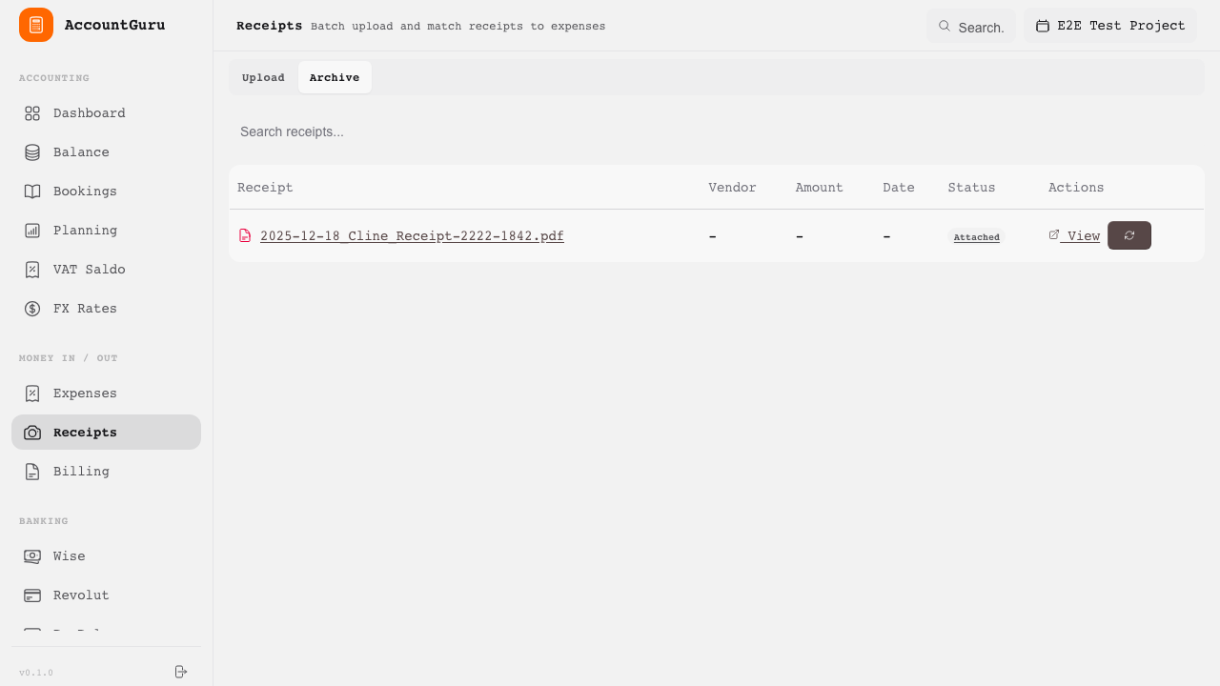Select the Archive tab
This screenshot has height=686, width=1220.
point(335,77)
